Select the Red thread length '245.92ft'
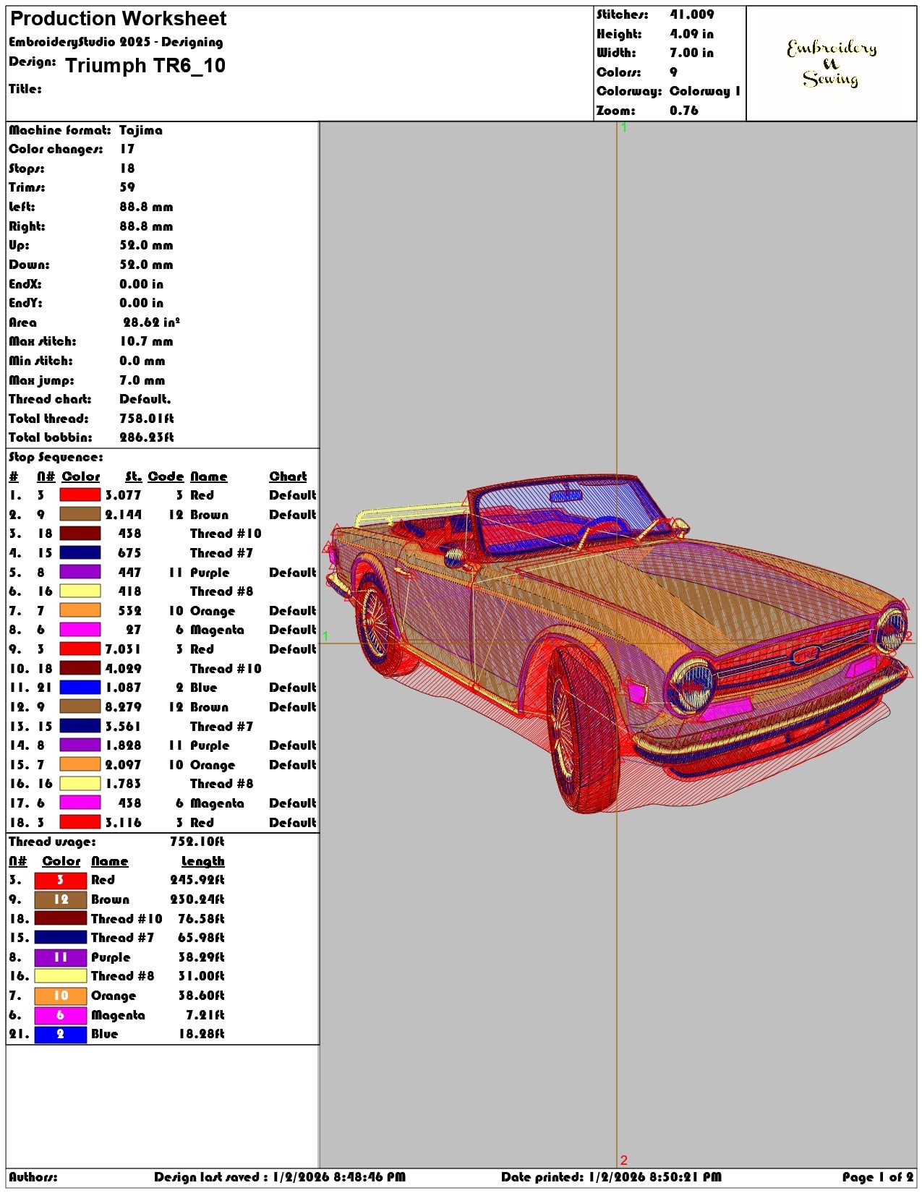The width and height of the screenshot is (922, 1193). pos(197,880)
